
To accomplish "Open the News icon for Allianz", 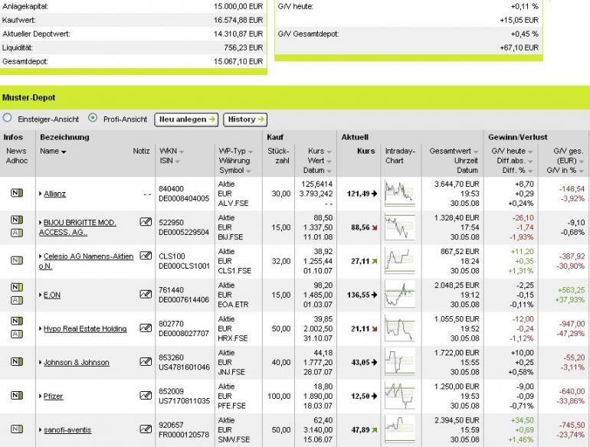I will click(x=17, y=193).
